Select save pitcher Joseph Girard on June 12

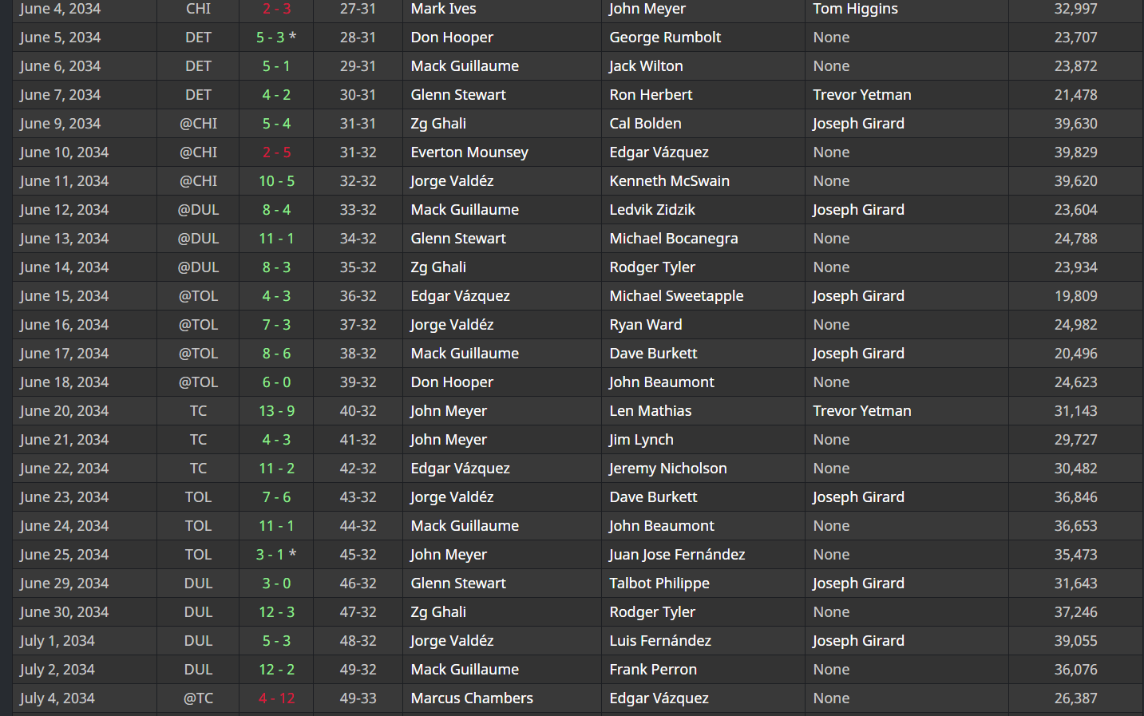click(x=858, y=210)
